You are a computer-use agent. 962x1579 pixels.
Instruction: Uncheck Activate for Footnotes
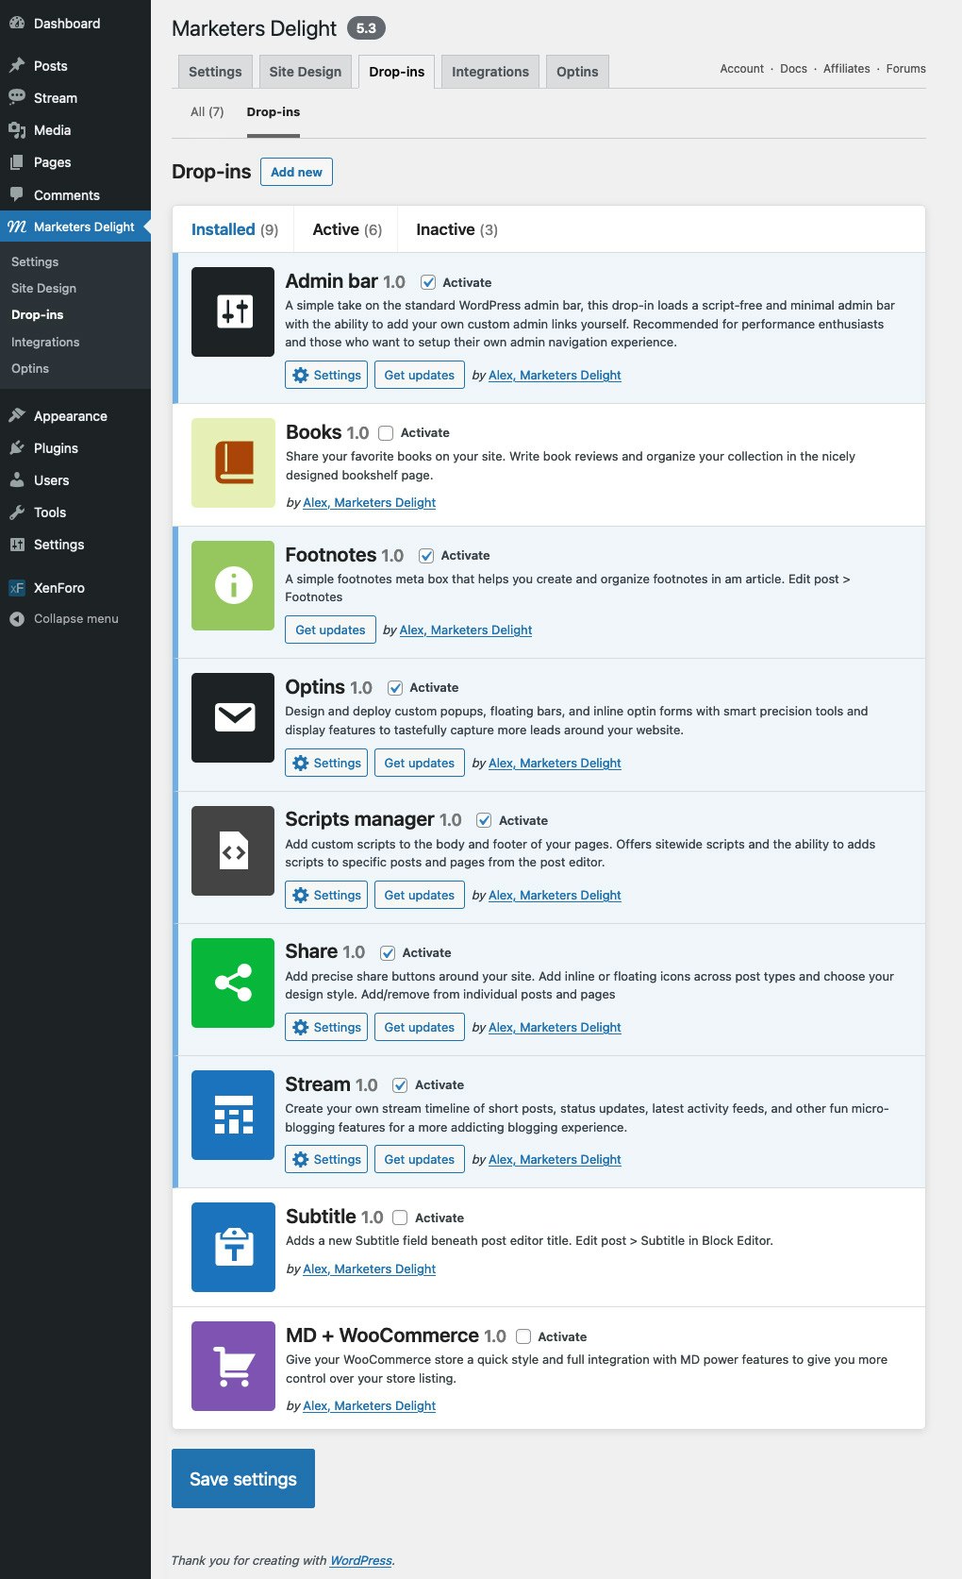(426, 556)
